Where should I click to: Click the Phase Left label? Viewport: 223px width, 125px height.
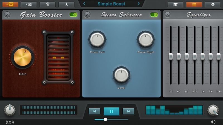pos(97,52)
